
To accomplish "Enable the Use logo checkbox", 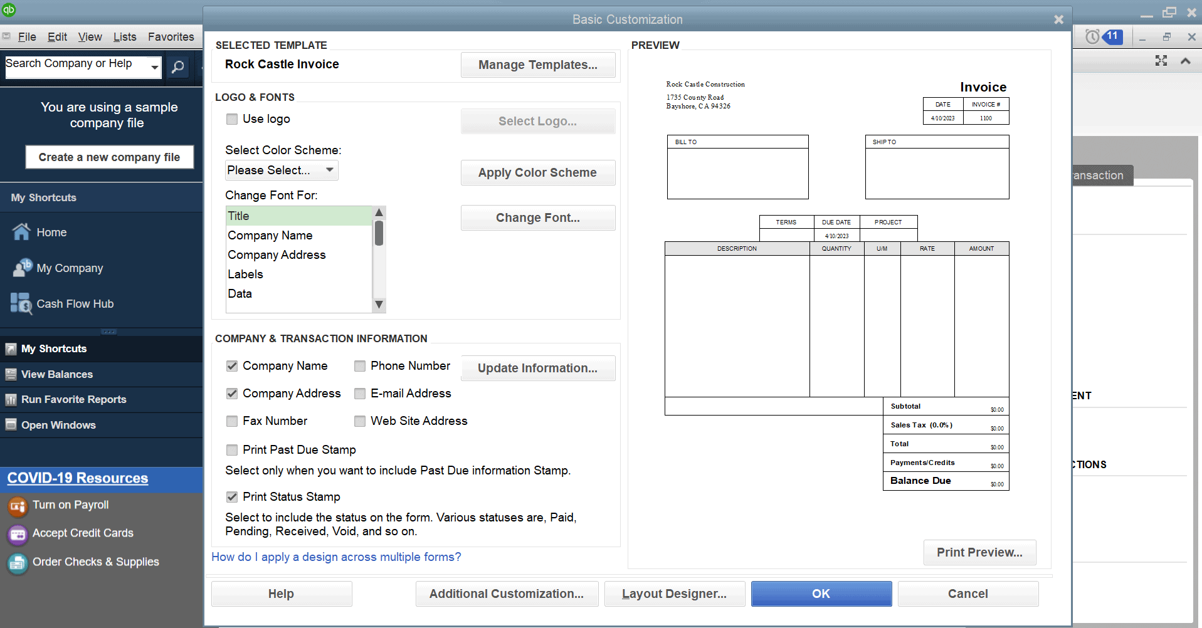I will point(232,119).
